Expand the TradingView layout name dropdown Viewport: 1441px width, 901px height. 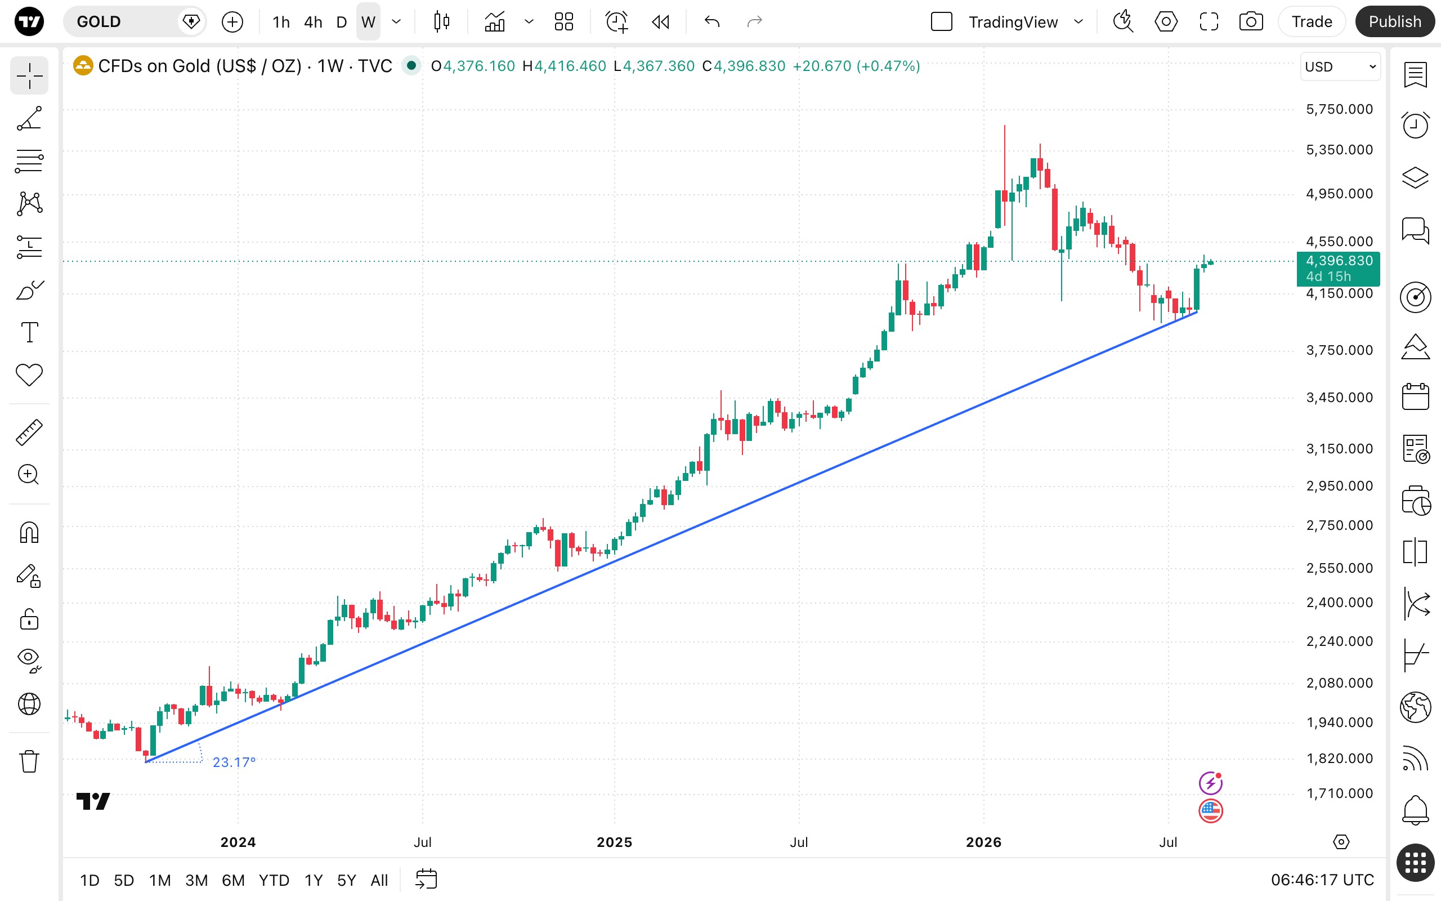click(1078, 22)
